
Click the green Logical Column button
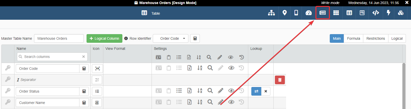pyautogui.click(x=104, y=38)
